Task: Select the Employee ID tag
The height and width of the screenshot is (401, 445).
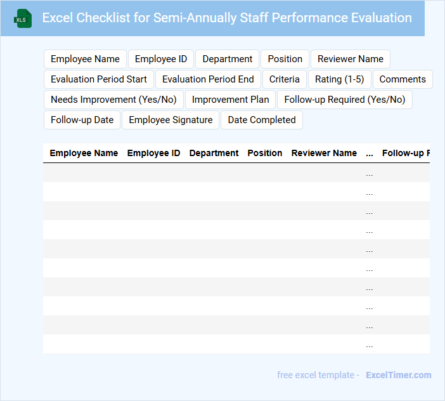Action: click(161, 59)
